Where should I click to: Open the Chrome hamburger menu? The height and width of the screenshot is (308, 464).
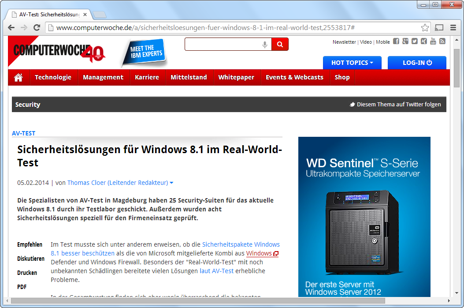click(x=453, y=28)
